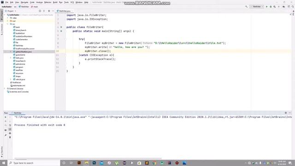
Task: Click the Build project hammer icon
Action: (247, 6)
